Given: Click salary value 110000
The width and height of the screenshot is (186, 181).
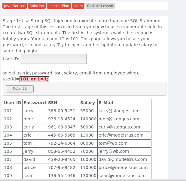Looking at the screenshot, I should click(88, 167).
